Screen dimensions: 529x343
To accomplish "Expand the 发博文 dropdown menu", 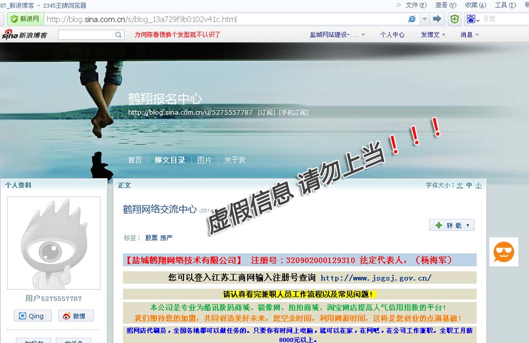I will coord(433,35).
